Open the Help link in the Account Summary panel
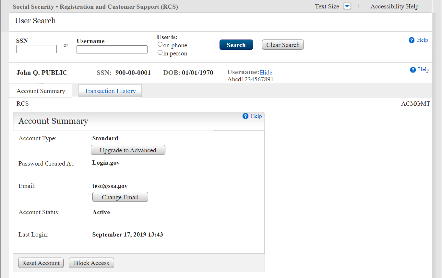The height and width of the screenshot is (278, 442). pos(256,116)
